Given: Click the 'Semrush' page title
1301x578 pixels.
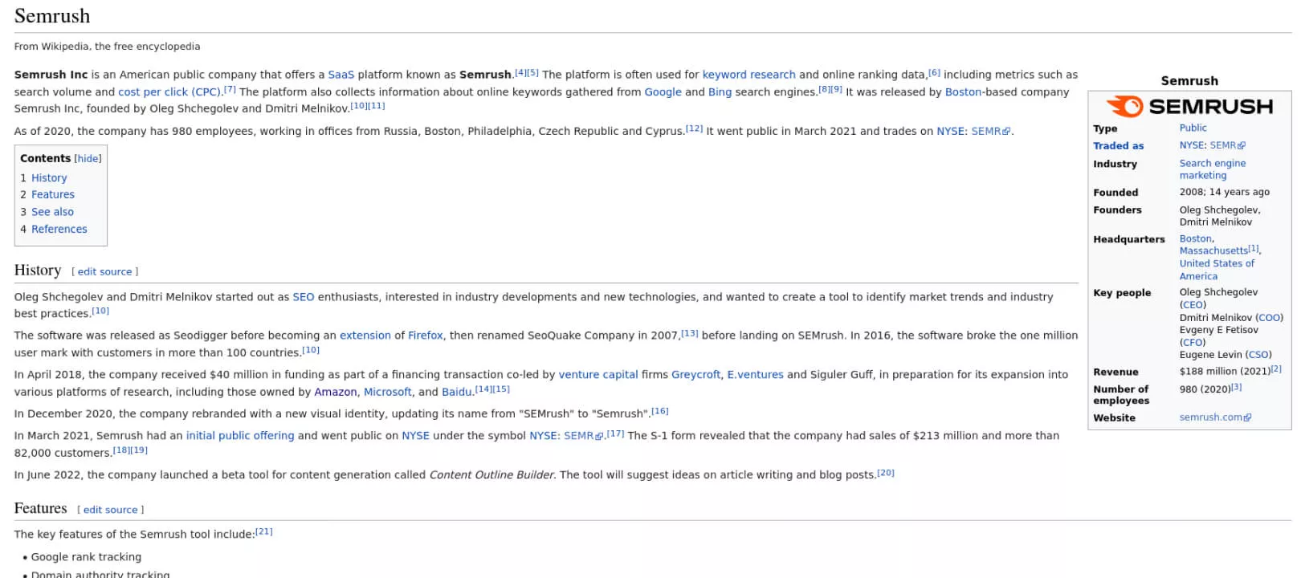Looking at the screenshot, I should pyautogui.click(x=52, y=16).
